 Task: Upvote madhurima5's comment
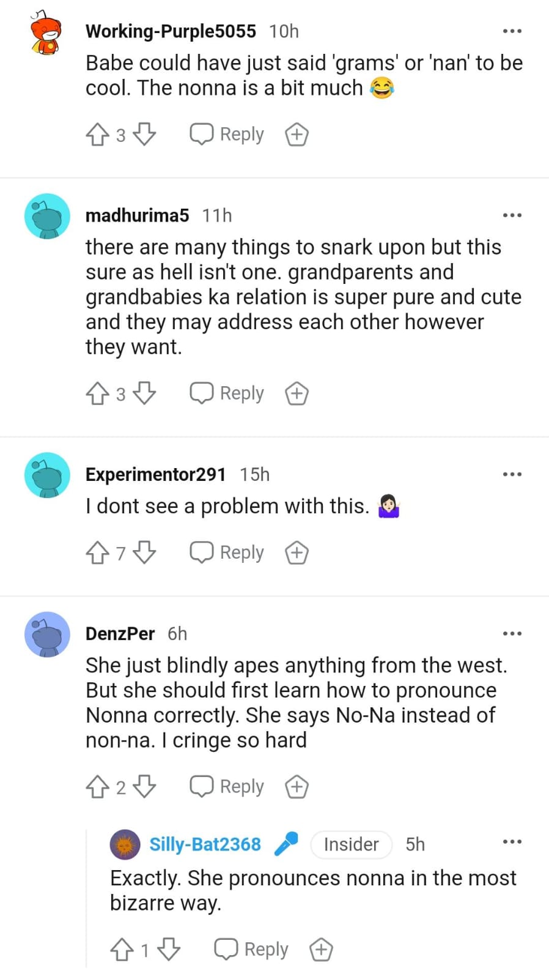coord(97,393)
